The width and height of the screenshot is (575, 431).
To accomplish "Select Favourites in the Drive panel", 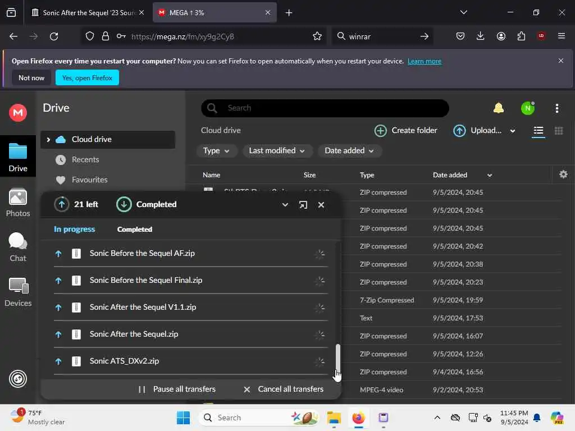I will tap(89, 180).
